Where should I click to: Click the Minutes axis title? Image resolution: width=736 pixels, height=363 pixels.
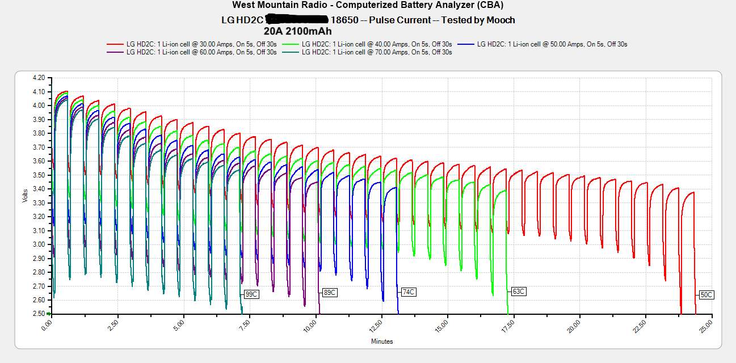(381, 341)
